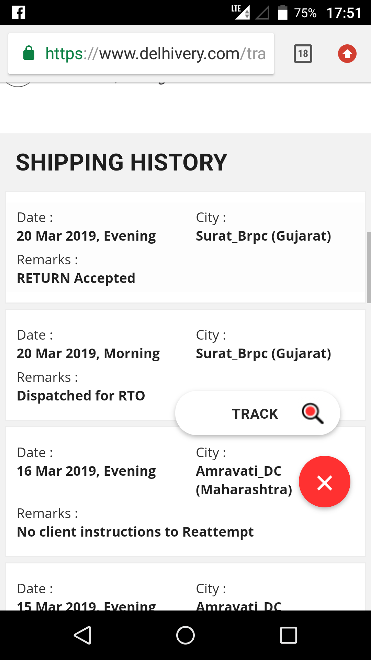371x660 pixels.
Task: Open recent apps with square button
Action: pos(288,635)
